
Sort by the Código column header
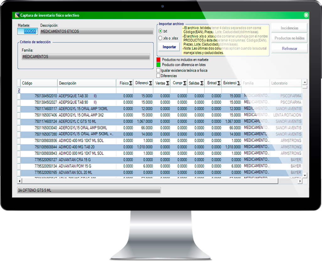point(38,83)
